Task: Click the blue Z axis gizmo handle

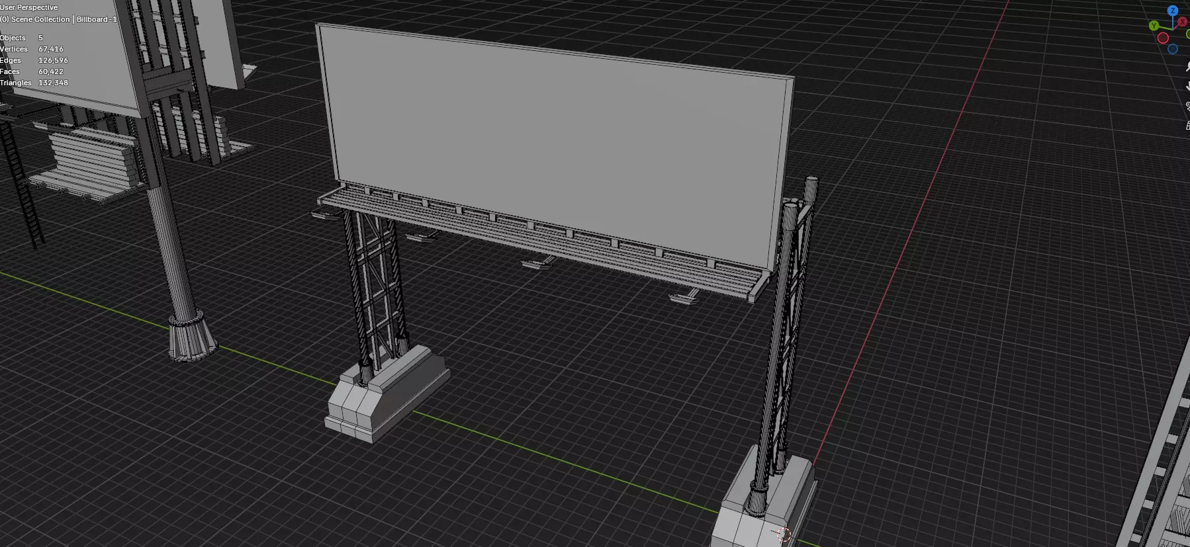Action: (x=1173, y=11)
